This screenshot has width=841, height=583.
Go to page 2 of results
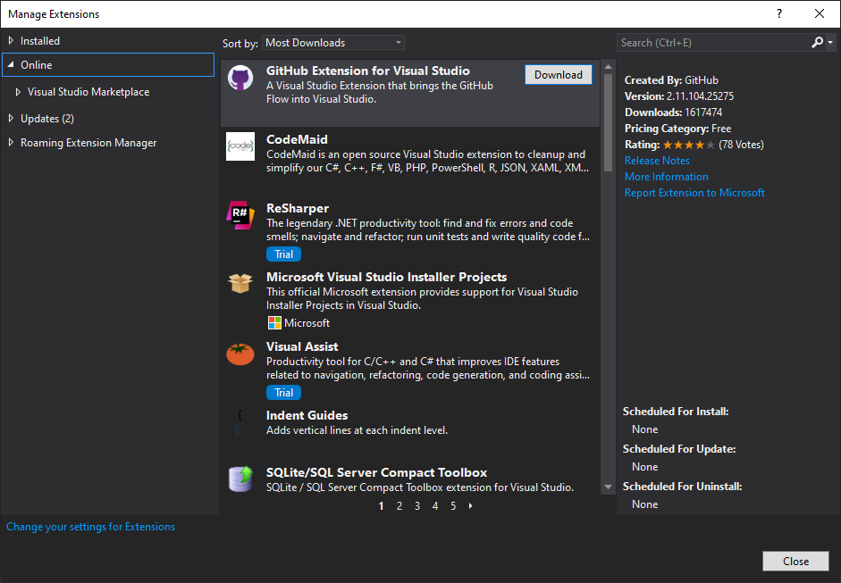[399, 506]
